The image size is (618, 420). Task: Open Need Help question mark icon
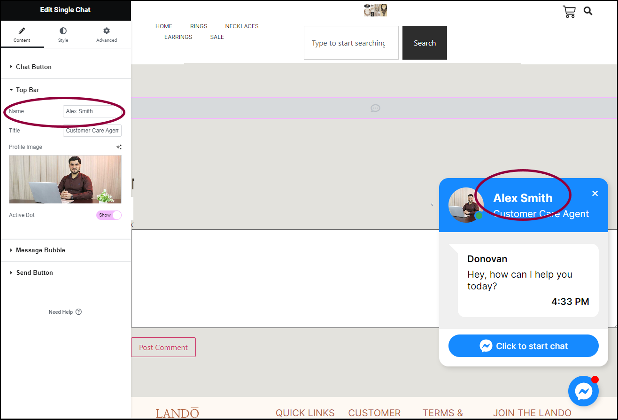click(x=78, y=311)
